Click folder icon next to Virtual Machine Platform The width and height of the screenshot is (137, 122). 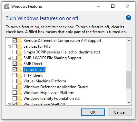(19, 81)
